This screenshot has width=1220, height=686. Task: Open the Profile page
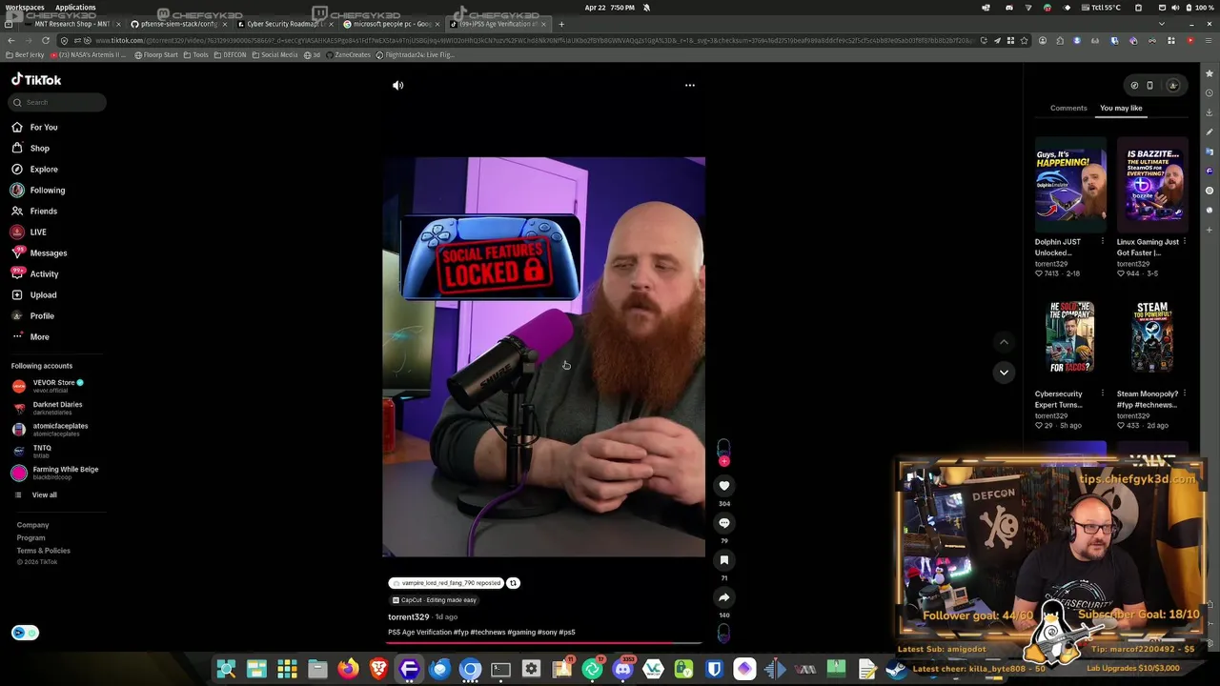click(x=33, y=315)
